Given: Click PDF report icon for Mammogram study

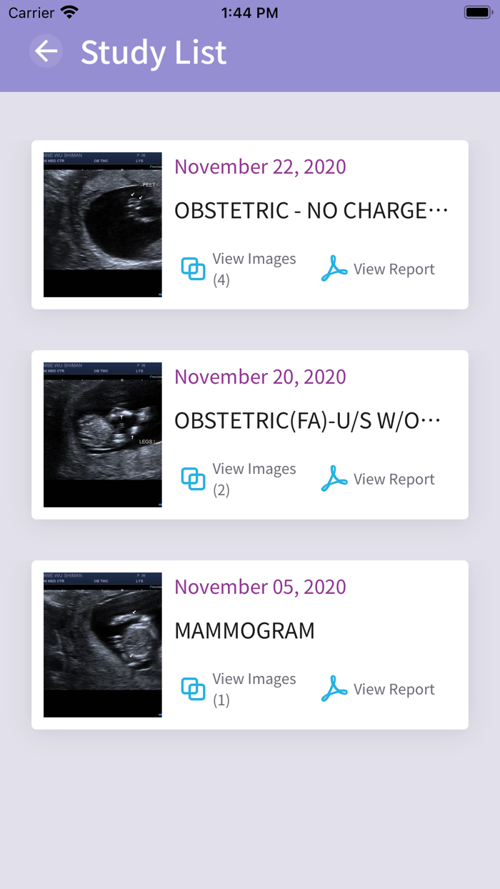Looking at the screenshot, I should click(334, 689).
